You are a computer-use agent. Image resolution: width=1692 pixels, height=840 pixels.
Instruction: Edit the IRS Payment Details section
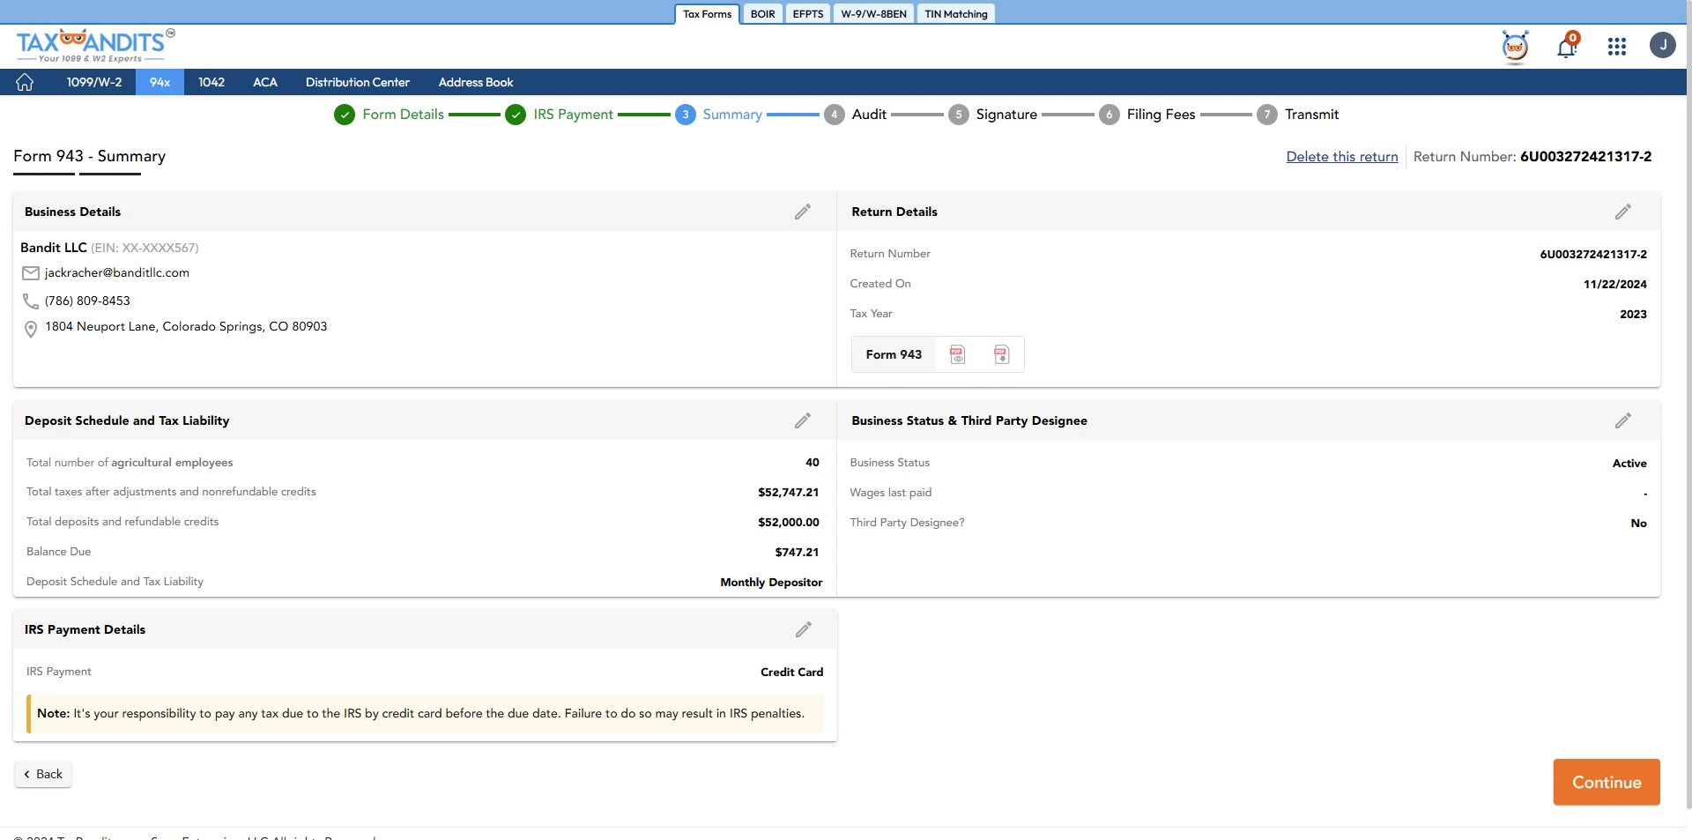tap(803, 629)
